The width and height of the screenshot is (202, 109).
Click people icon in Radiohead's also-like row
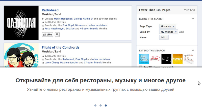point(43,25)
